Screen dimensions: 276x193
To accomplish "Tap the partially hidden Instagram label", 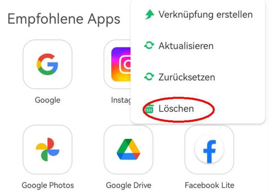I will [x=121, y=100].
